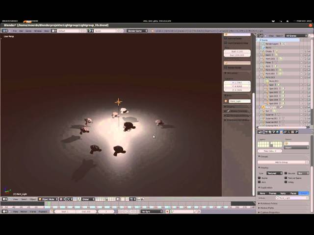Viewport: 314px width, 235px height.
Task: Open the All Scenes outliner display dropdown
Action: (x=296, y=36)
